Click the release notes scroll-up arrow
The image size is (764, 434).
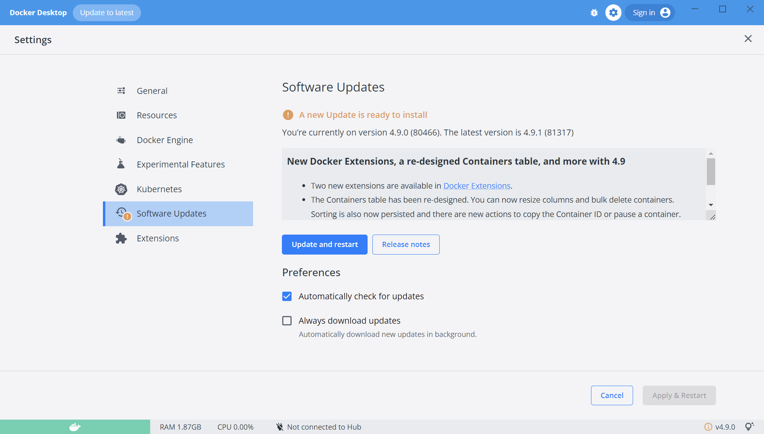coord(711,153)
